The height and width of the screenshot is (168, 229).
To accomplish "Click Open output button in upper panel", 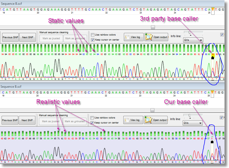I will coord(156,37).
